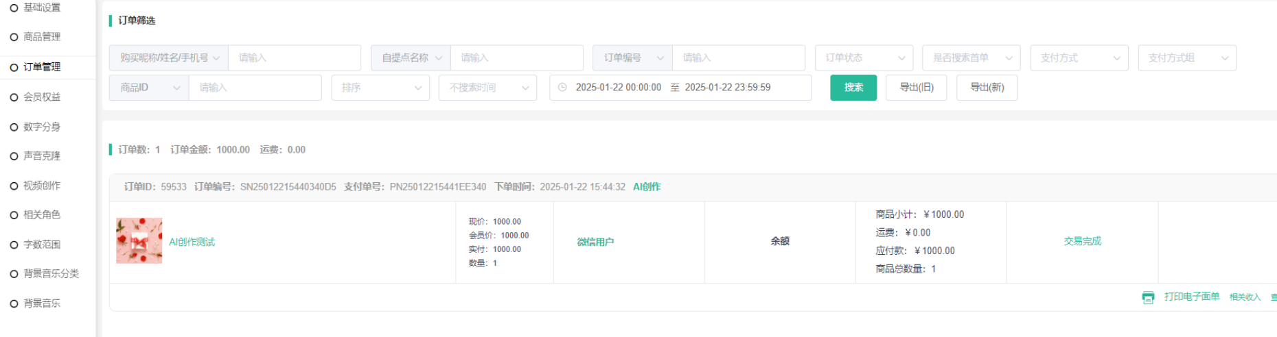1277x337 pixels.
Task: Open the 订单状态 dropdown
Action: pos(864,58)
